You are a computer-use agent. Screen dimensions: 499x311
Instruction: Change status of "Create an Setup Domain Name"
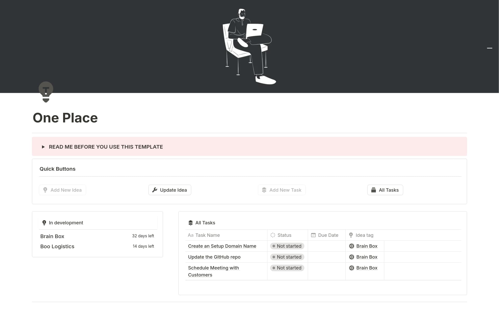coord(287,246)
